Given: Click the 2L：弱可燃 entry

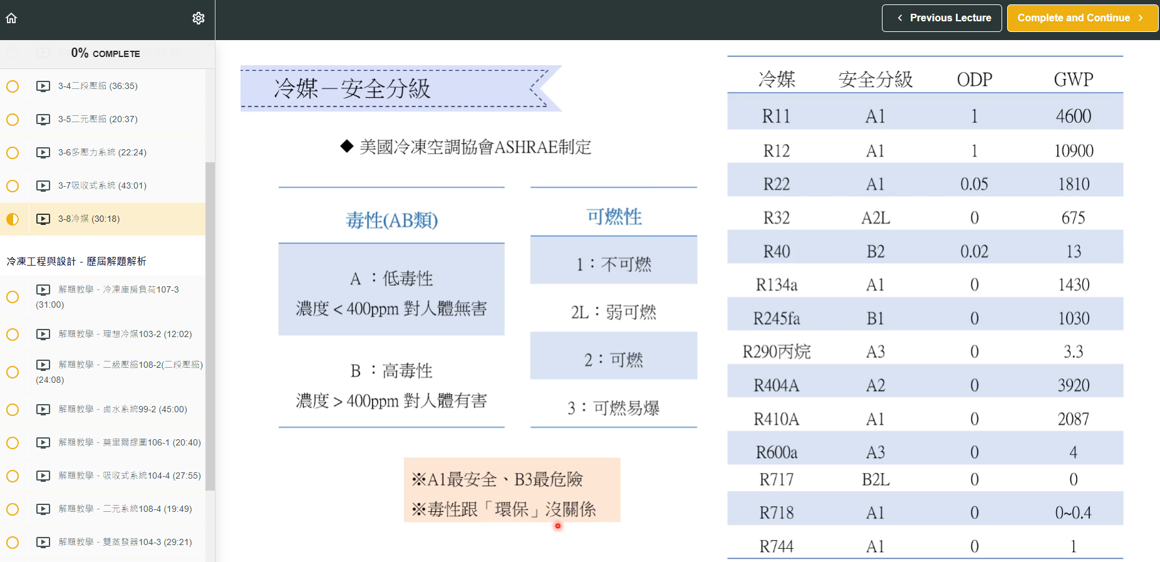Looking at the screenshot, I should tap(614, 312).
